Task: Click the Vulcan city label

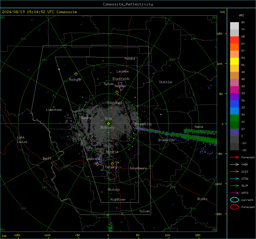Action: tap(144, 211)
